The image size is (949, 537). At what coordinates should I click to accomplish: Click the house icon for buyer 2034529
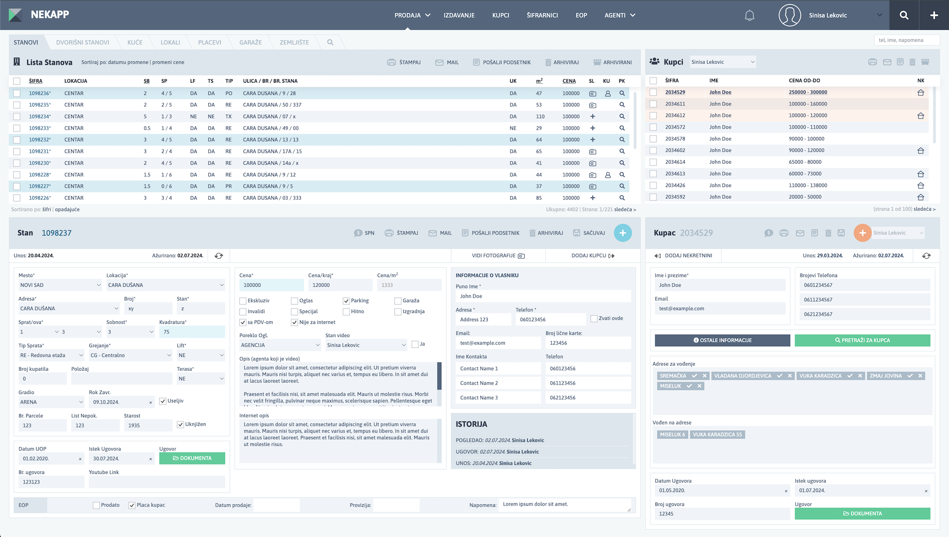(x=921, y=93)
